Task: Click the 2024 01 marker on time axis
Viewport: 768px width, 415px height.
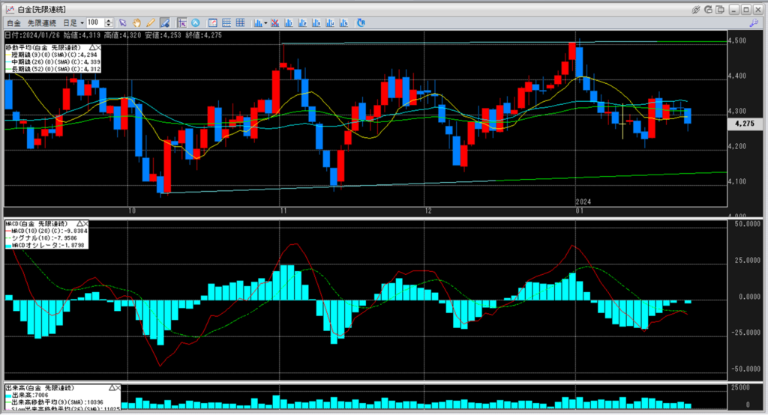Action: [x=582, y=207]
